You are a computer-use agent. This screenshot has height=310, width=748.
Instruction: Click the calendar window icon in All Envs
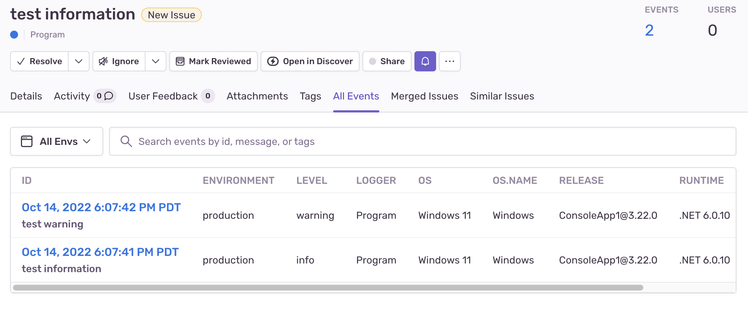pos(27,141)
